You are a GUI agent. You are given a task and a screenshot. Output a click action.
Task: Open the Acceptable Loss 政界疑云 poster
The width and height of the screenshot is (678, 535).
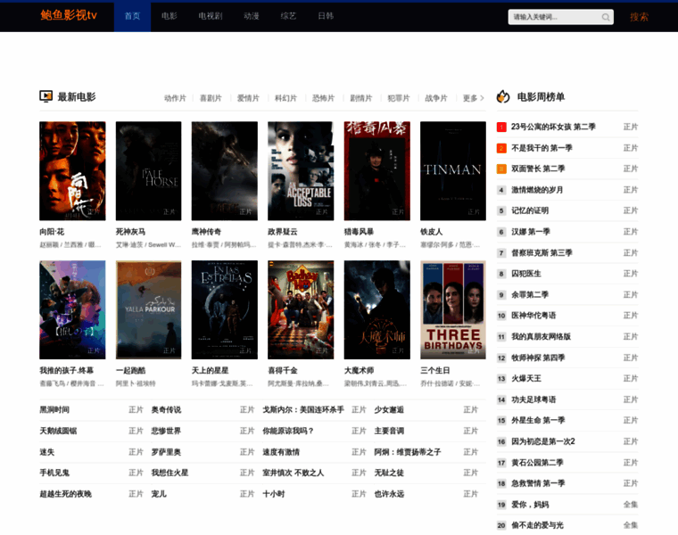pyautogui.click(x=301, y=170)
